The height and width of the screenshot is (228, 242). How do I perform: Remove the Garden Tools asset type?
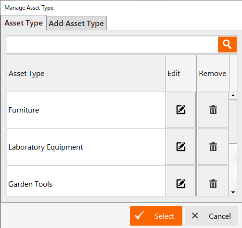tap(213, 183)
